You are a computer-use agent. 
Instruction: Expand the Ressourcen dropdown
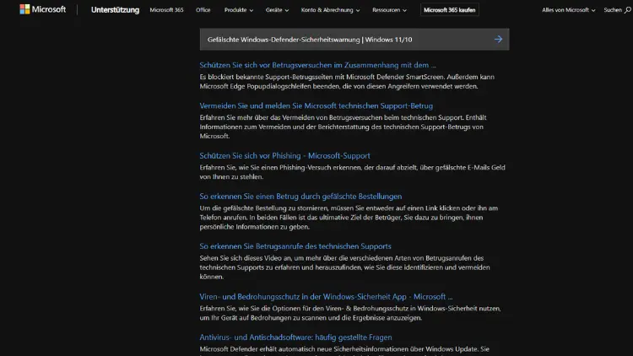pyautogui.click(x=389, y=9)
